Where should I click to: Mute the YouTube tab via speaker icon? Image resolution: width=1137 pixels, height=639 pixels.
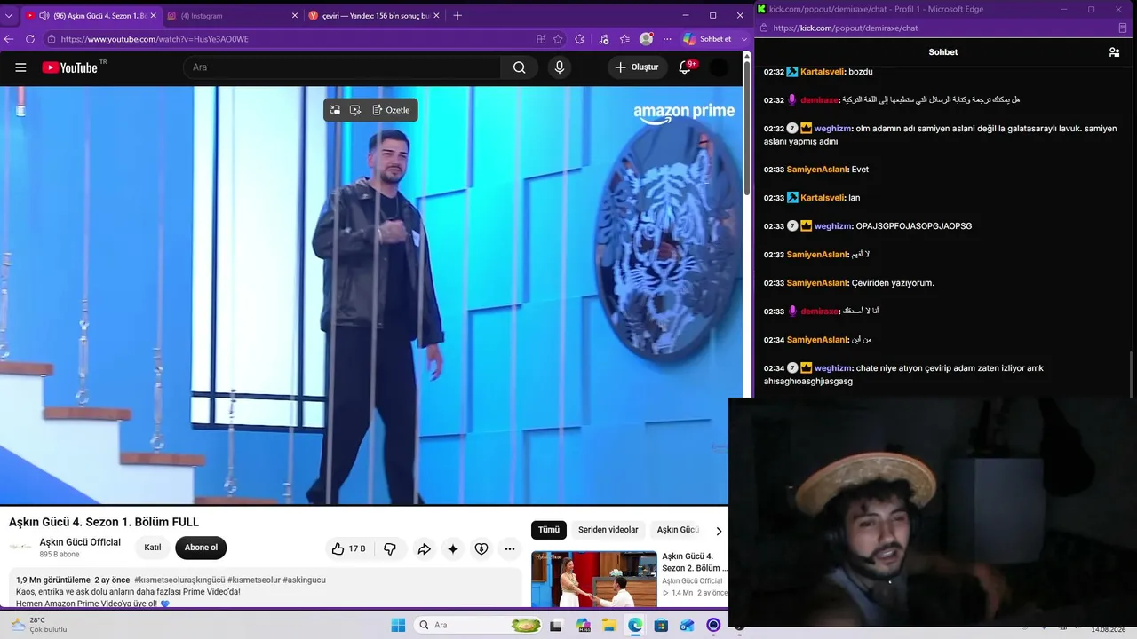pos(44,15)
